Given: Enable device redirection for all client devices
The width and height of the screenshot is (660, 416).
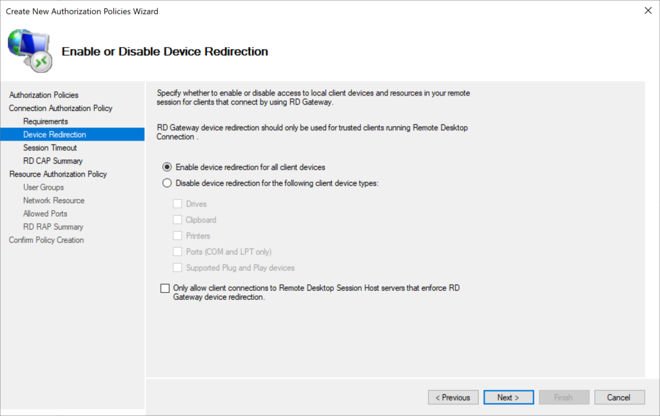Looking at the screenshot, I should (x=167, y=166).
